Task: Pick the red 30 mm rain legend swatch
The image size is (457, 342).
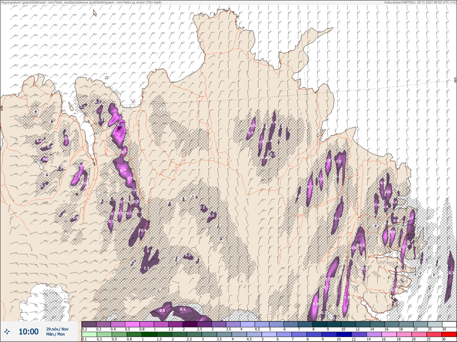Action: tap(449, 335)
